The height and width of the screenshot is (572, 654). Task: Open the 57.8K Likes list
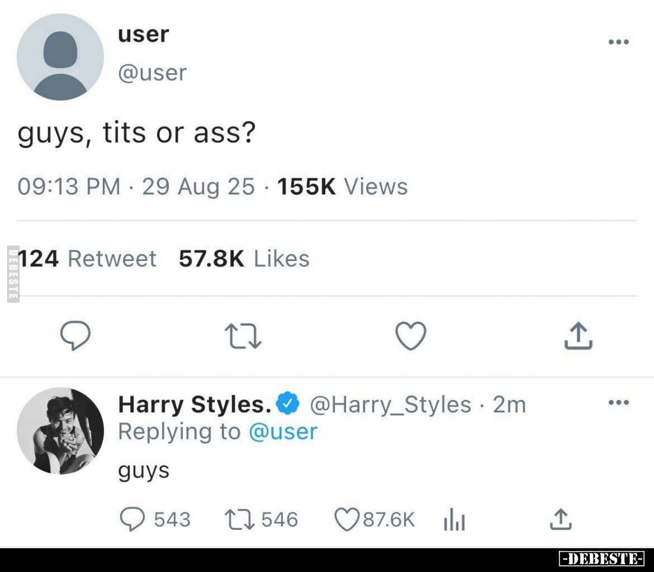coord(243,259)
